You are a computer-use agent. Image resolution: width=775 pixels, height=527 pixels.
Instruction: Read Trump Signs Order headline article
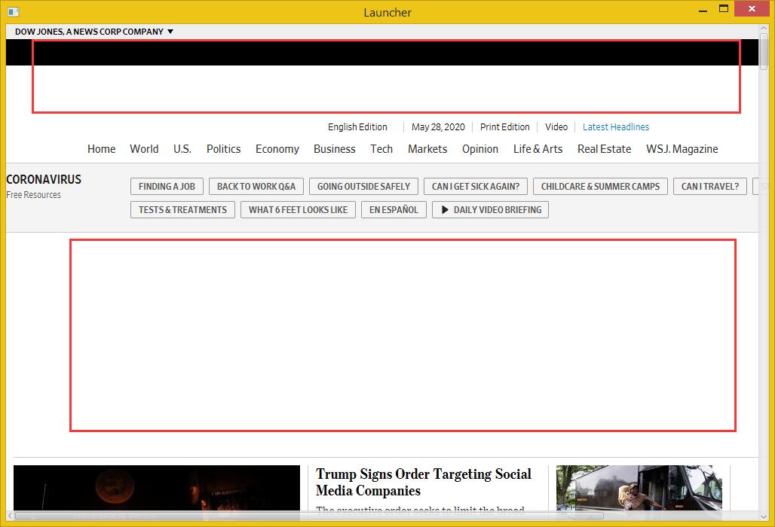pyautogui.click(x=423, y=482)
